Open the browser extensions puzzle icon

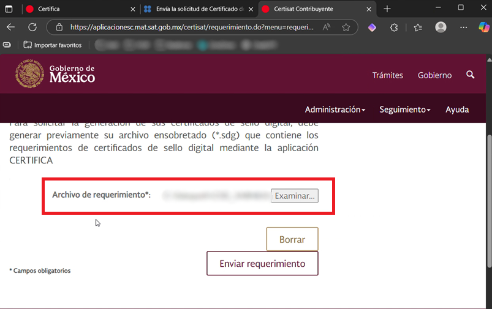[395, 28]
